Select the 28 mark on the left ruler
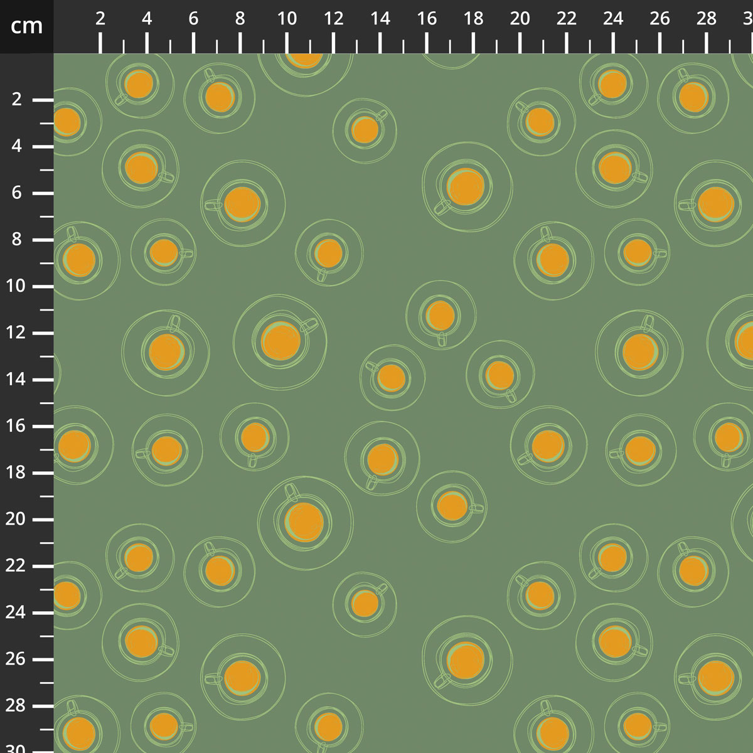The width and height of the screenshot is (753, 753). (x=16, y=706)
